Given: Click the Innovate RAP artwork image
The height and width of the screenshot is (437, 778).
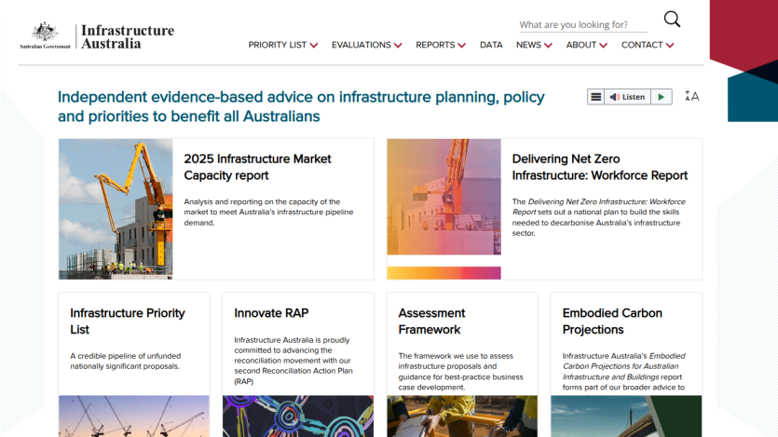Looking at the screenshot, I should coord(298,417).
